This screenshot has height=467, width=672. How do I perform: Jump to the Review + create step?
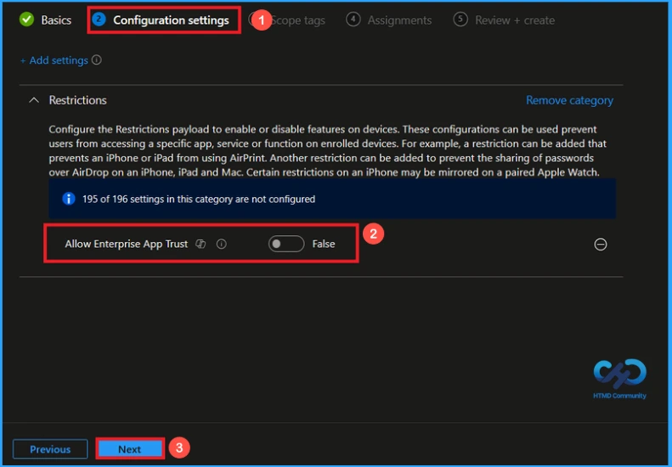click(504, 20)
